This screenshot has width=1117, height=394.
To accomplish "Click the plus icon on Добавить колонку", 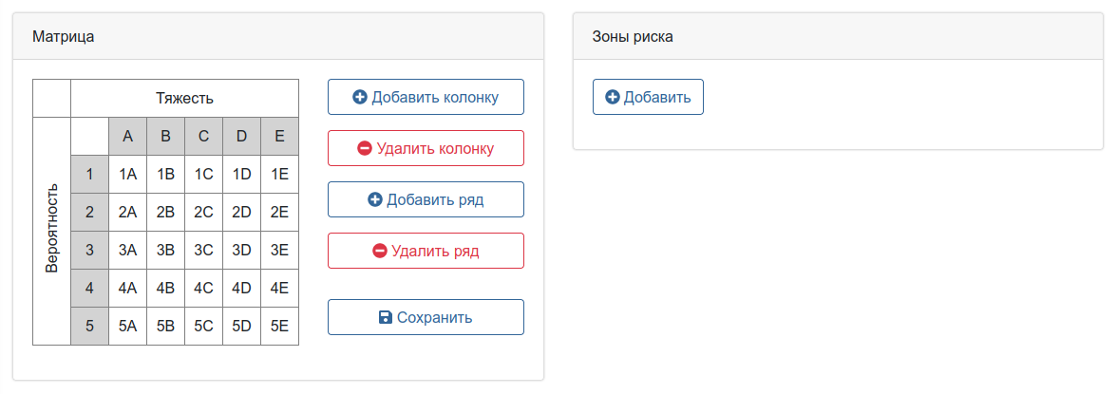I will [360, 97].
